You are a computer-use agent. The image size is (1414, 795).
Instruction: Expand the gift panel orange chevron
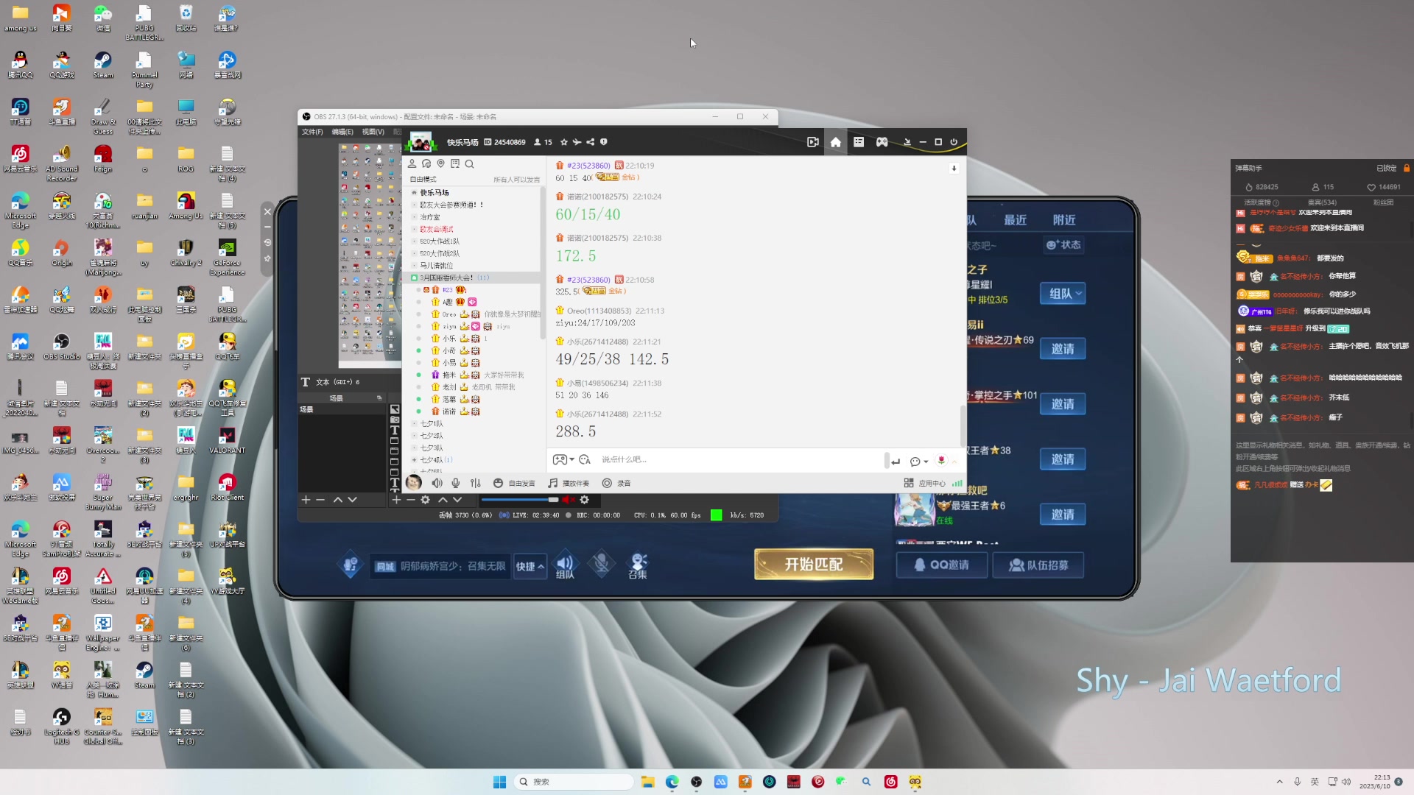tap(954, 462)
